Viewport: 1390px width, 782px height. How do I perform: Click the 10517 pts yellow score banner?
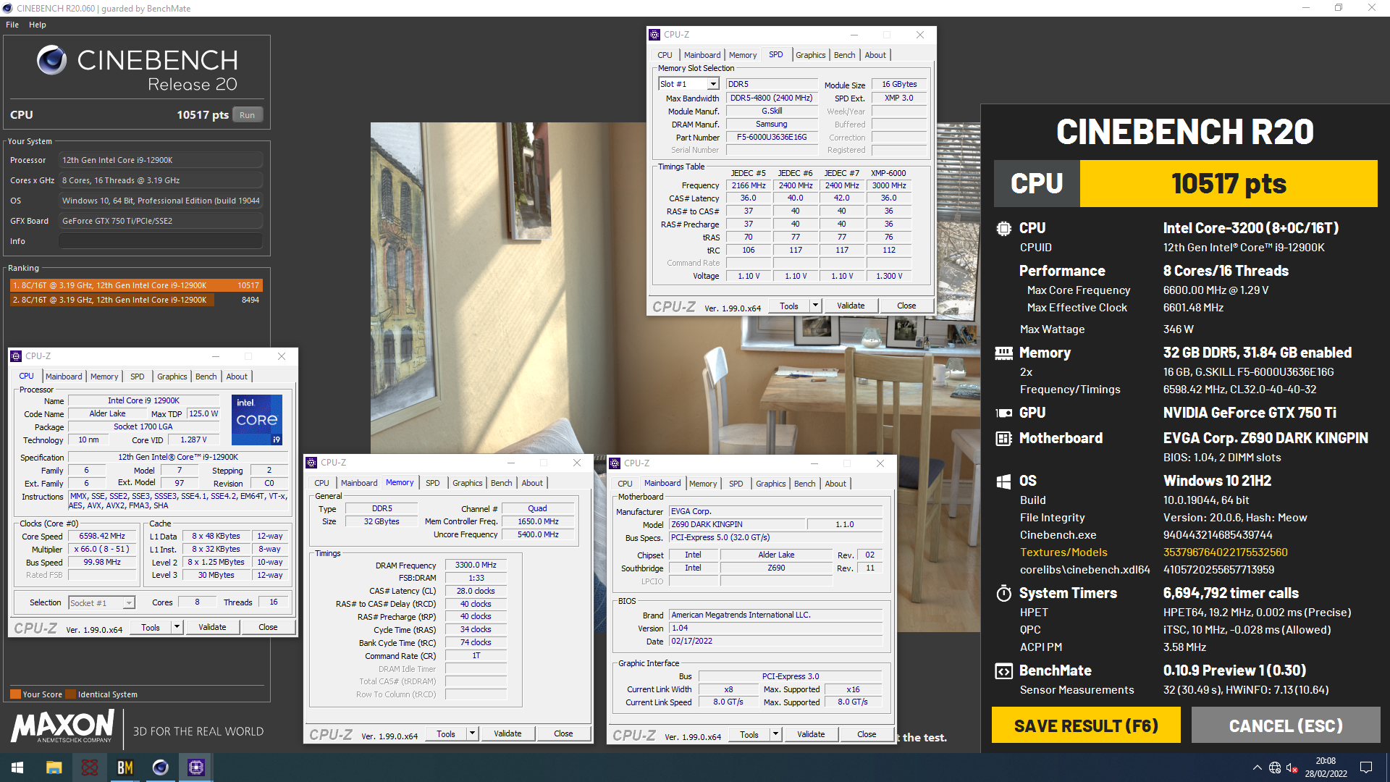tap(1229, 183)
